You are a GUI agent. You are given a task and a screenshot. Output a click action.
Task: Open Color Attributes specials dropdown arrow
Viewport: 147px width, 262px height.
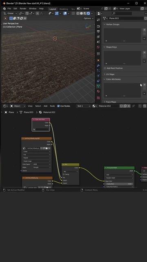pyautogui.click(x=144, y=93)
